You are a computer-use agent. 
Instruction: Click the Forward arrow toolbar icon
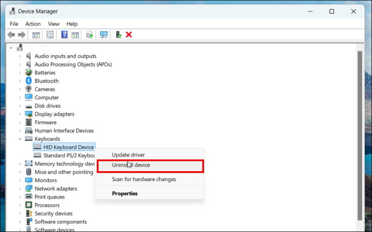[x=21, y=35]
